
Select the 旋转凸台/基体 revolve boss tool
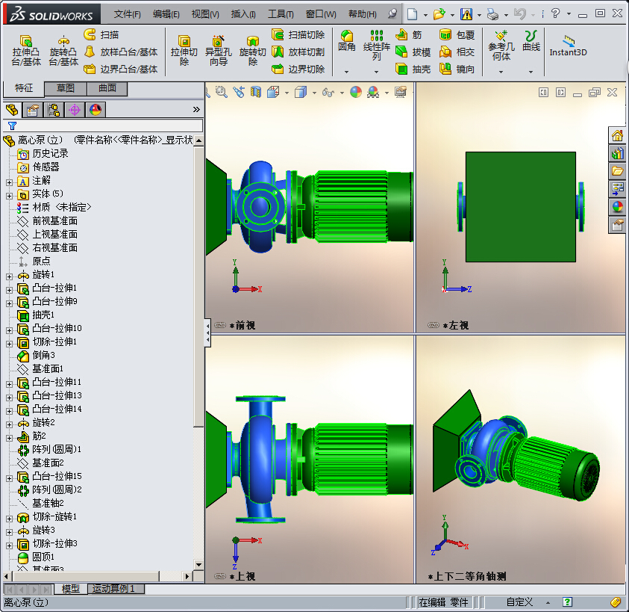(63, 51)
